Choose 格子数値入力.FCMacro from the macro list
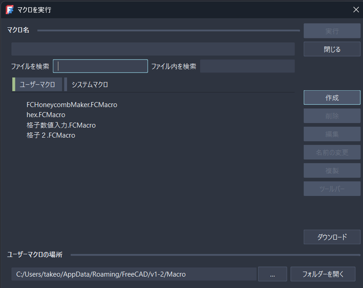This screenshot has width=363, height=288. [x=61, y=125]
